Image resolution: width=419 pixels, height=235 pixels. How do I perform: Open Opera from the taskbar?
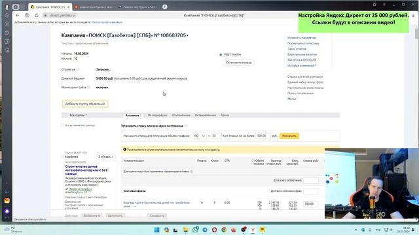[x=214, y=230]
